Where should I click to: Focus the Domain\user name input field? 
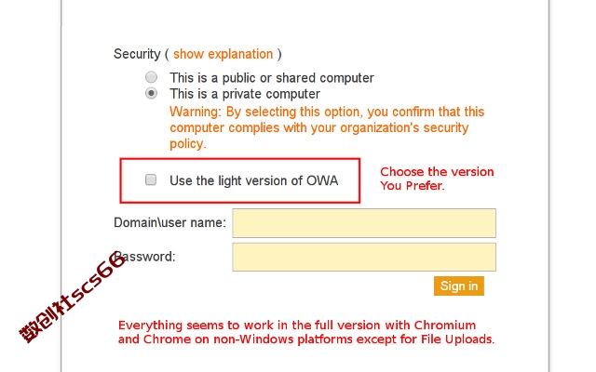point(364,223)
